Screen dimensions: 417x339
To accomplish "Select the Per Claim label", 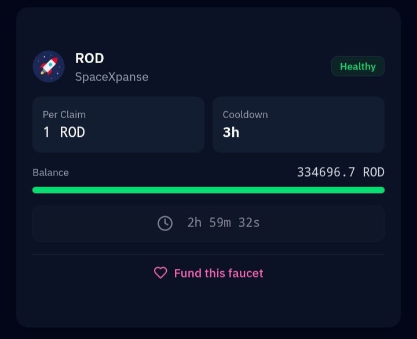I will pyautogui.click(x=64, y=115).
